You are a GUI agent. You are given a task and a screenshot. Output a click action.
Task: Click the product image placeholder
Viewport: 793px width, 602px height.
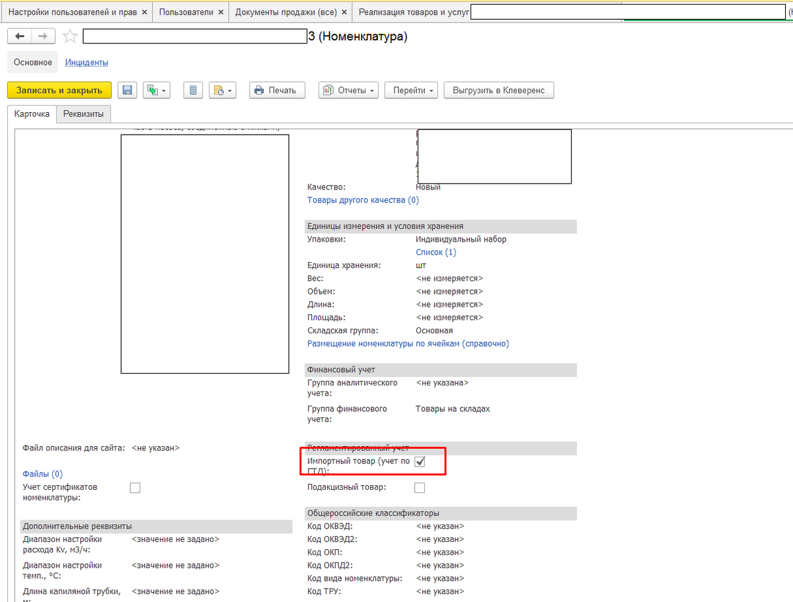tap(205, 254)
